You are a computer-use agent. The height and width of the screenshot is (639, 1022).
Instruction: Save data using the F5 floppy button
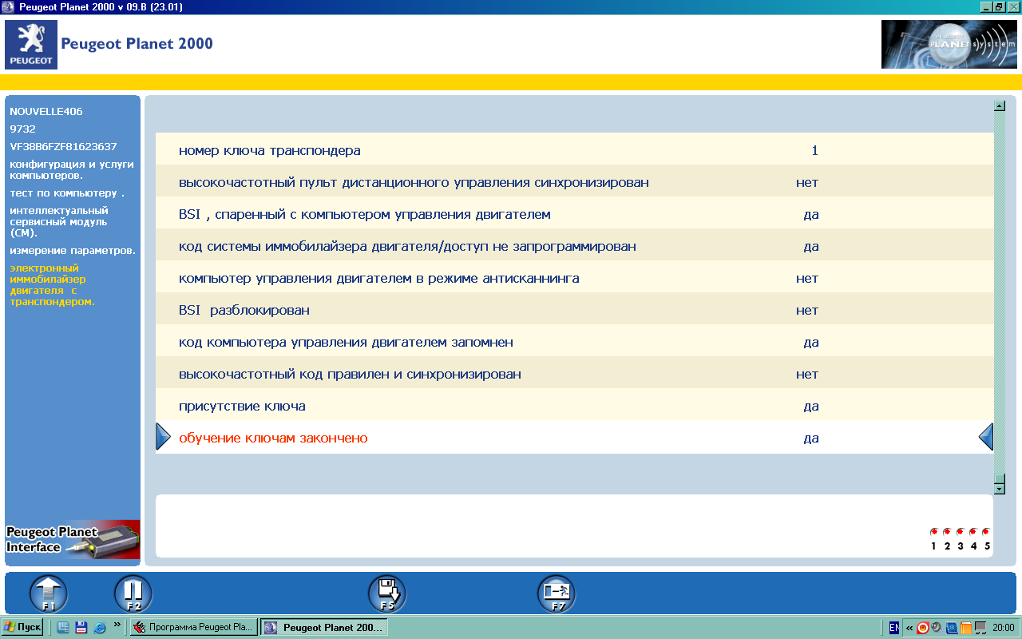(387, 594)
